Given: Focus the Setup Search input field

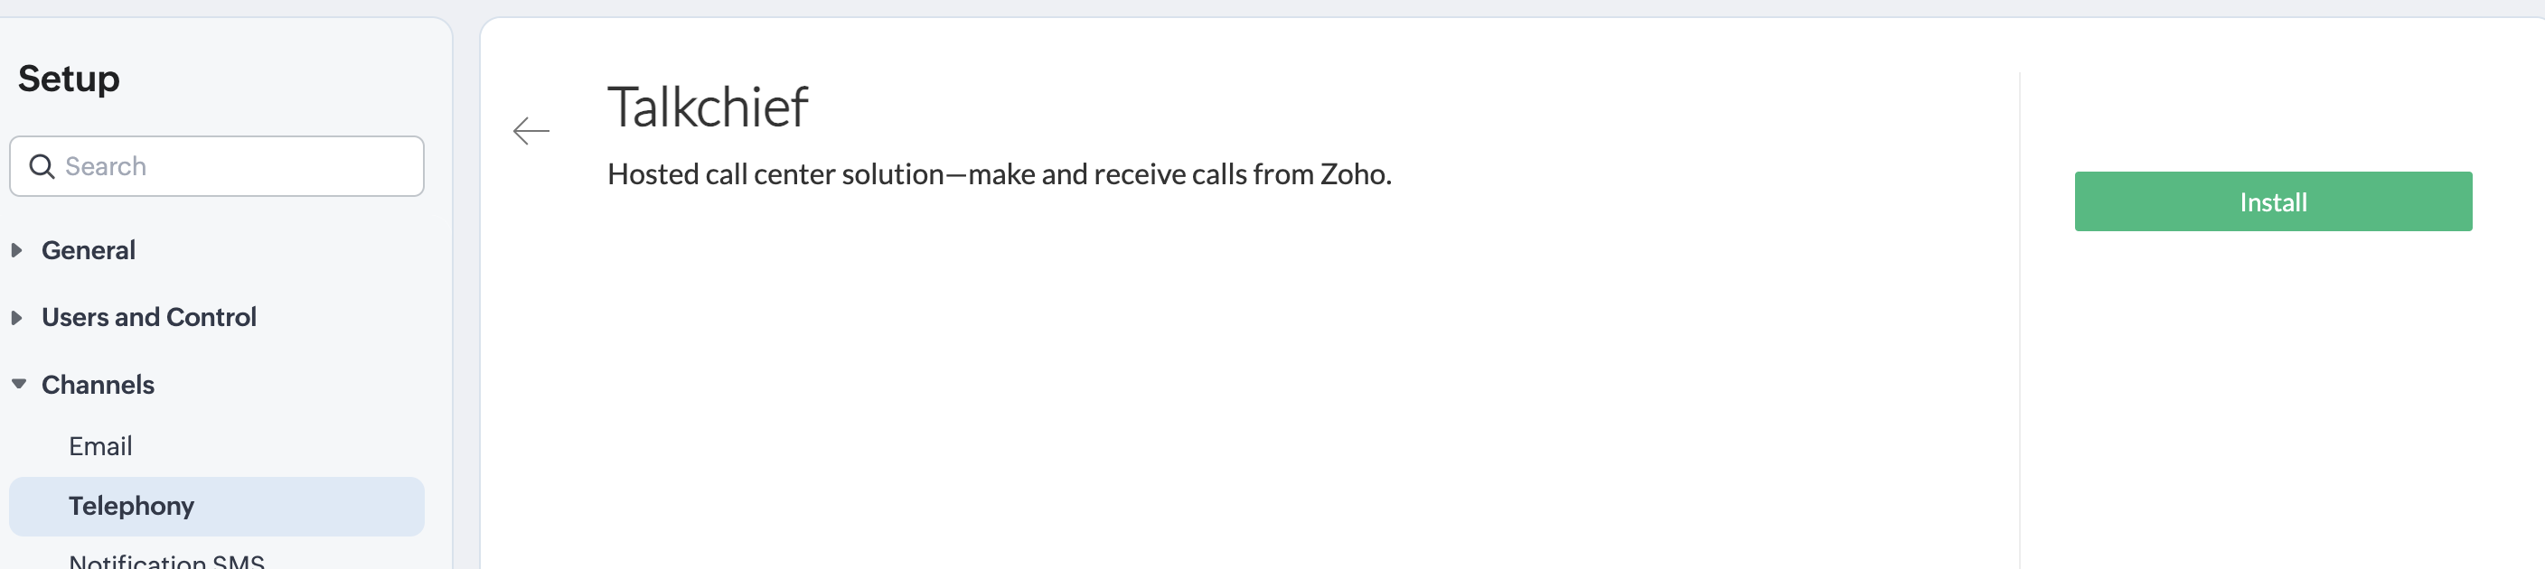Looking at the screenshot, I should coord(216,166).
